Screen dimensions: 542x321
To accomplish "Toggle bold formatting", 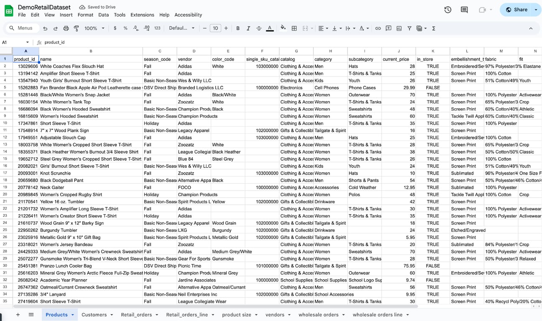I will 238,28.
